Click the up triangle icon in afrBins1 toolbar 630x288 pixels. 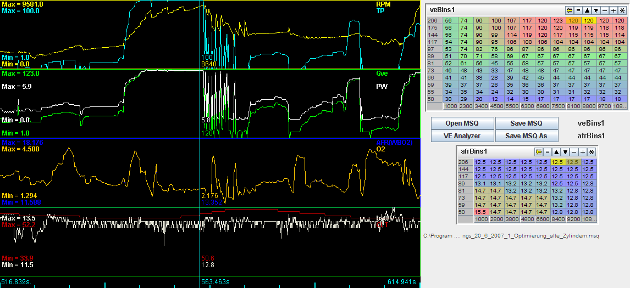556,152
